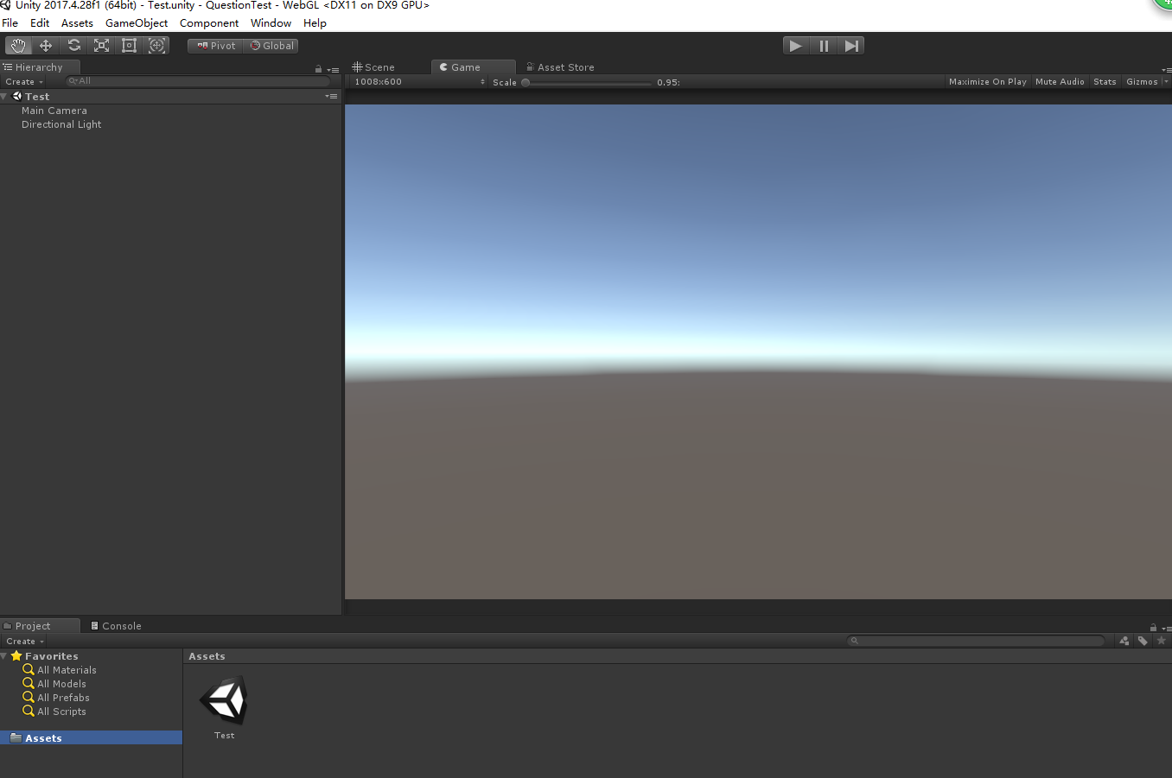Select the Rect transform tool

[x=129, y=45]
